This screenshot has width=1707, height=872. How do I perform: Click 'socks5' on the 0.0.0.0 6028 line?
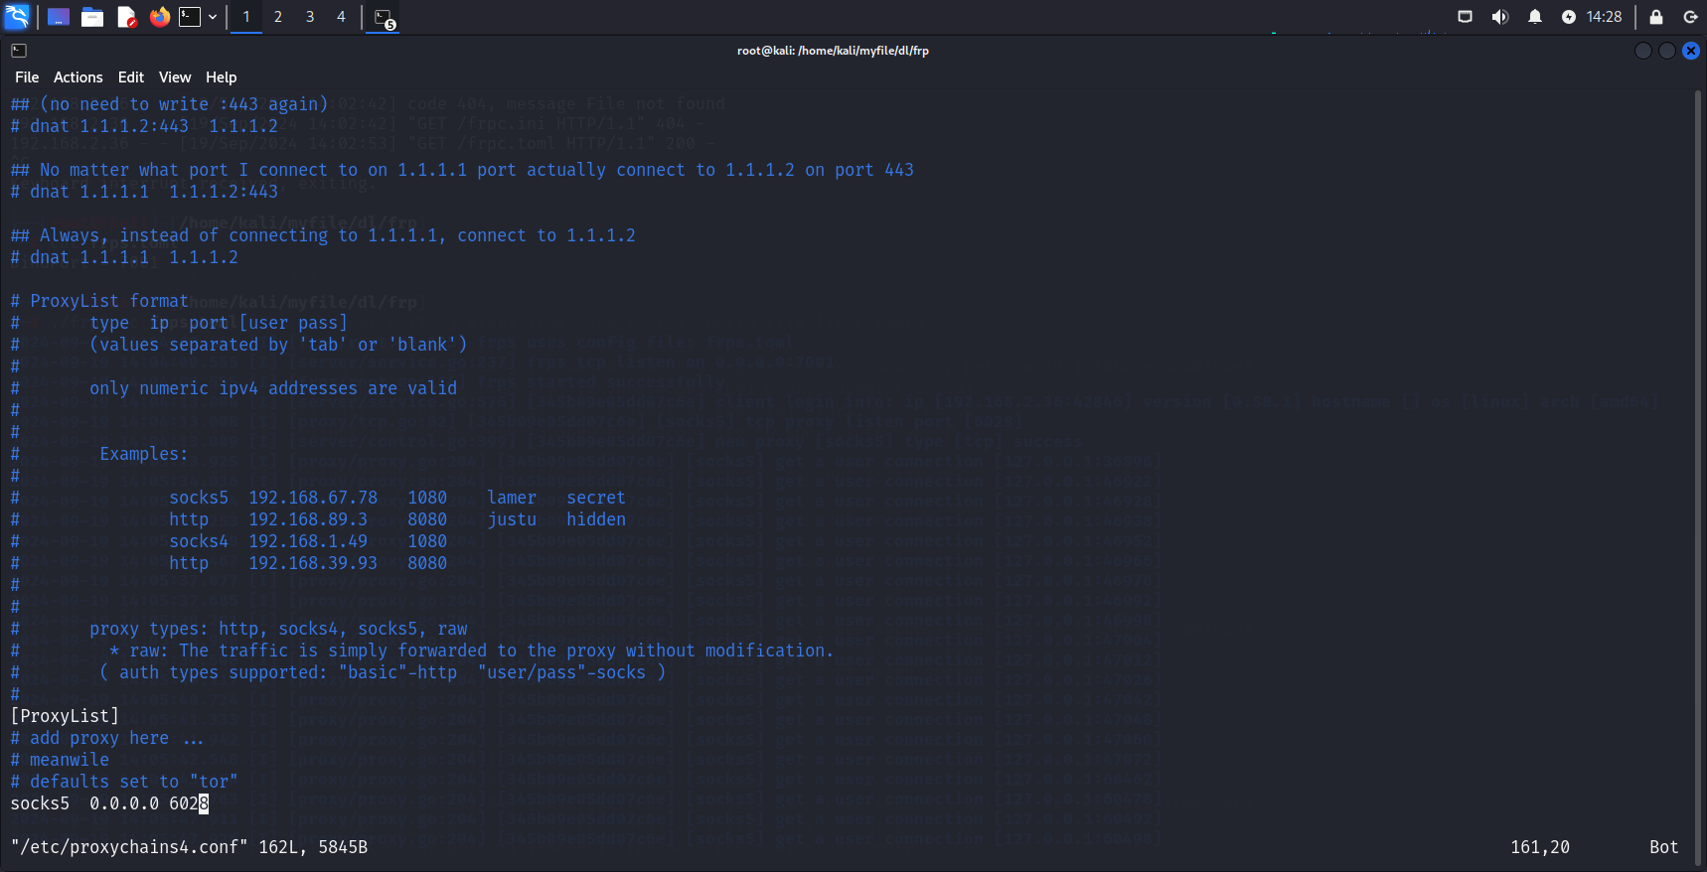click(x=40, y=803)
